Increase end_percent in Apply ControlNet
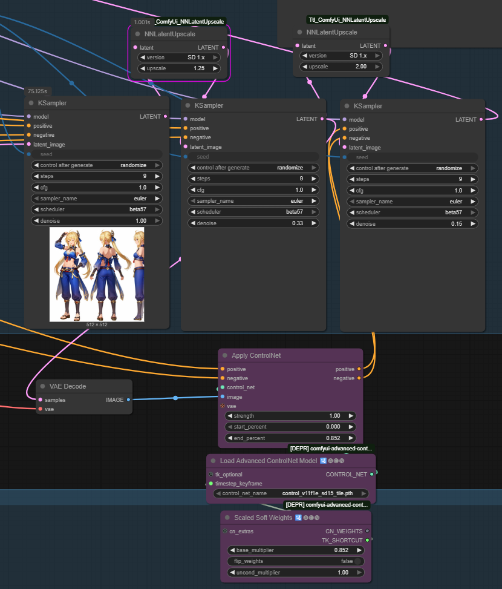This screenshot has width=502, height=589. pos(351,438)
